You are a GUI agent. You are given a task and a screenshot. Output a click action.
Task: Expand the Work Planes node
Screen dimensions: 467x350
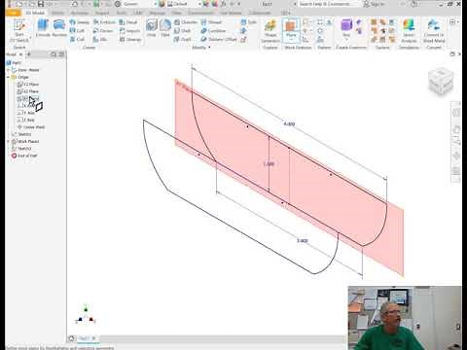point(9,141)
